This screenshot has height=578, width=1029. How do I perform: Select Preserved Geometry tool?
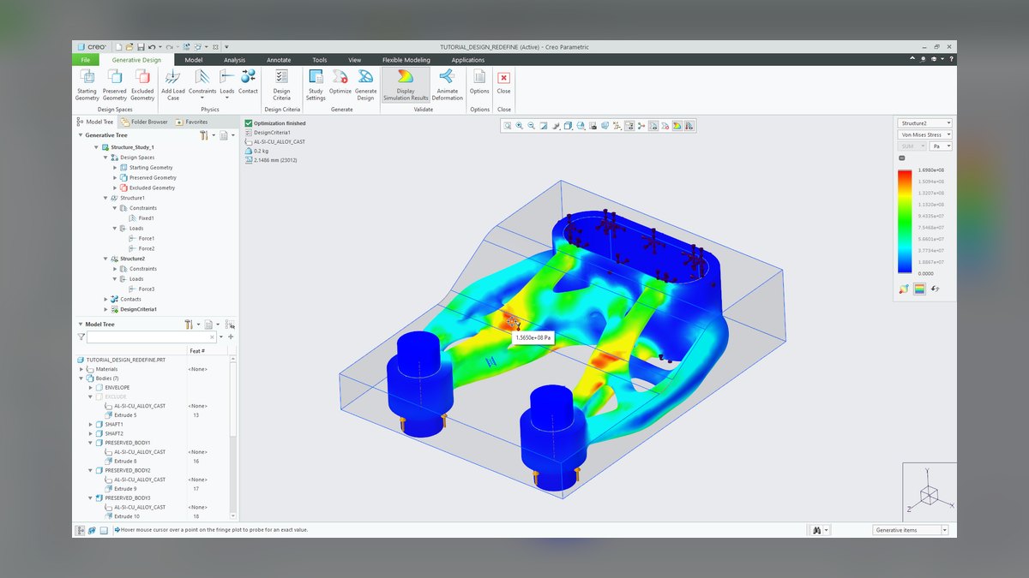pos(114,85)
